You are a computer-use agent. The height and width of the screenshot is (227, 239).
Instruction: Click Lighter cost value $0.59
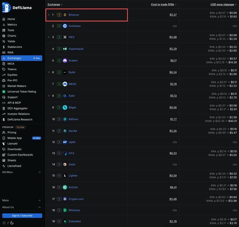pyautogui.click(x=173, y=176)
